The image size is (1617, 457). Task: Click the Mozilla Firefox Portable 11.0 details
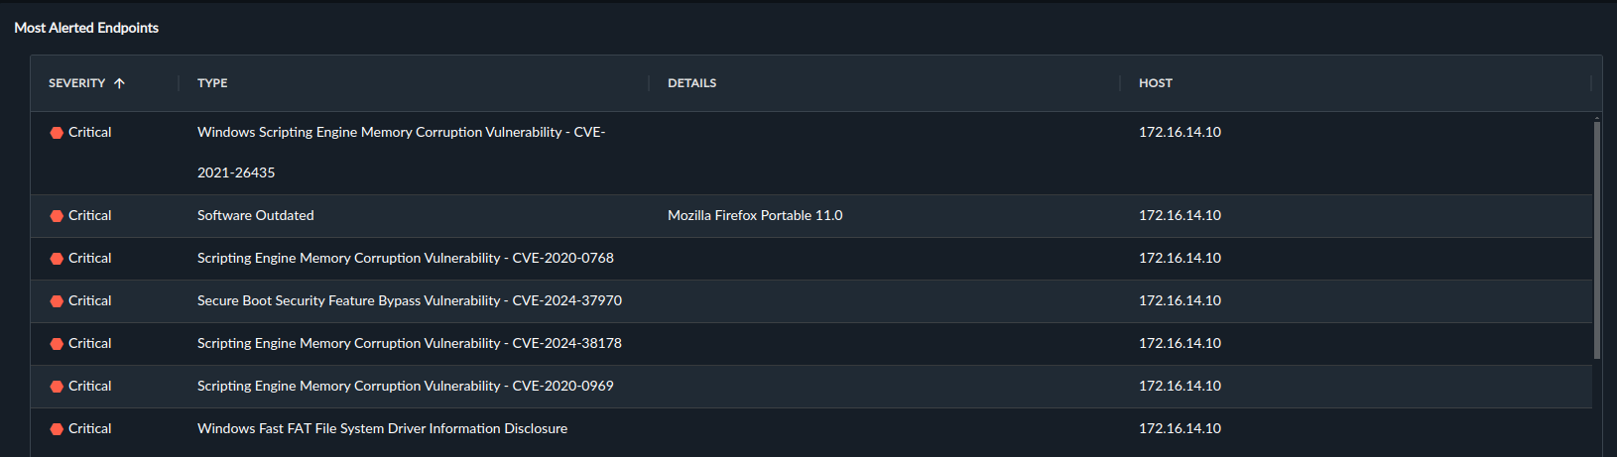[x=755, y=215]
